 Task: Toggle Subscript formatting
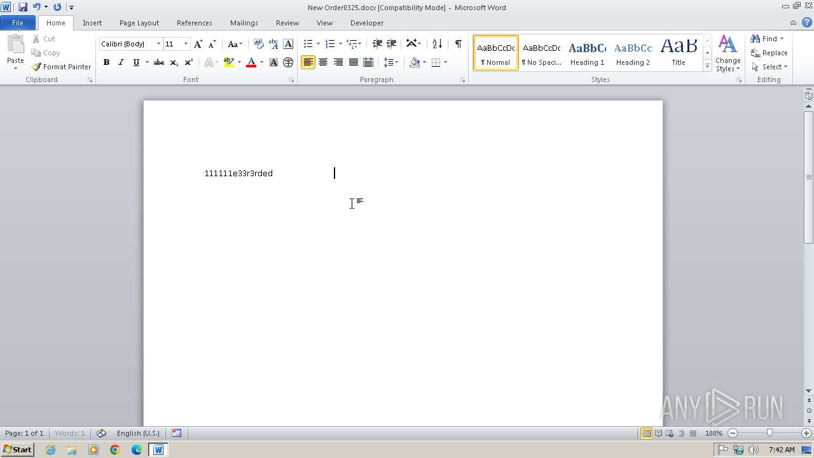174,62
